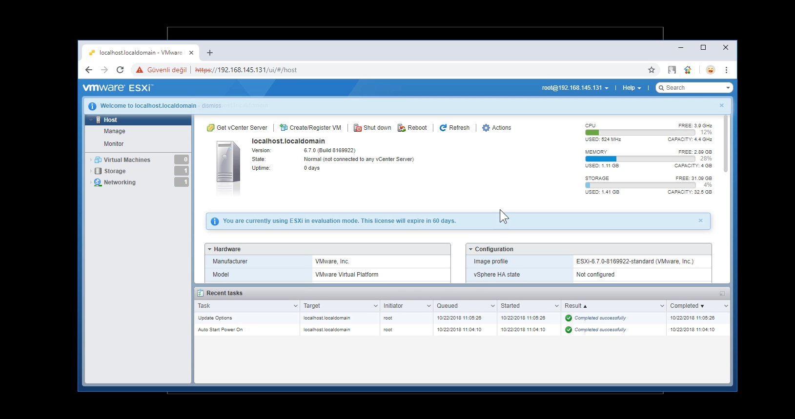Refresh the host view
Screen dimensions: 795x419
tap(454, 128)
